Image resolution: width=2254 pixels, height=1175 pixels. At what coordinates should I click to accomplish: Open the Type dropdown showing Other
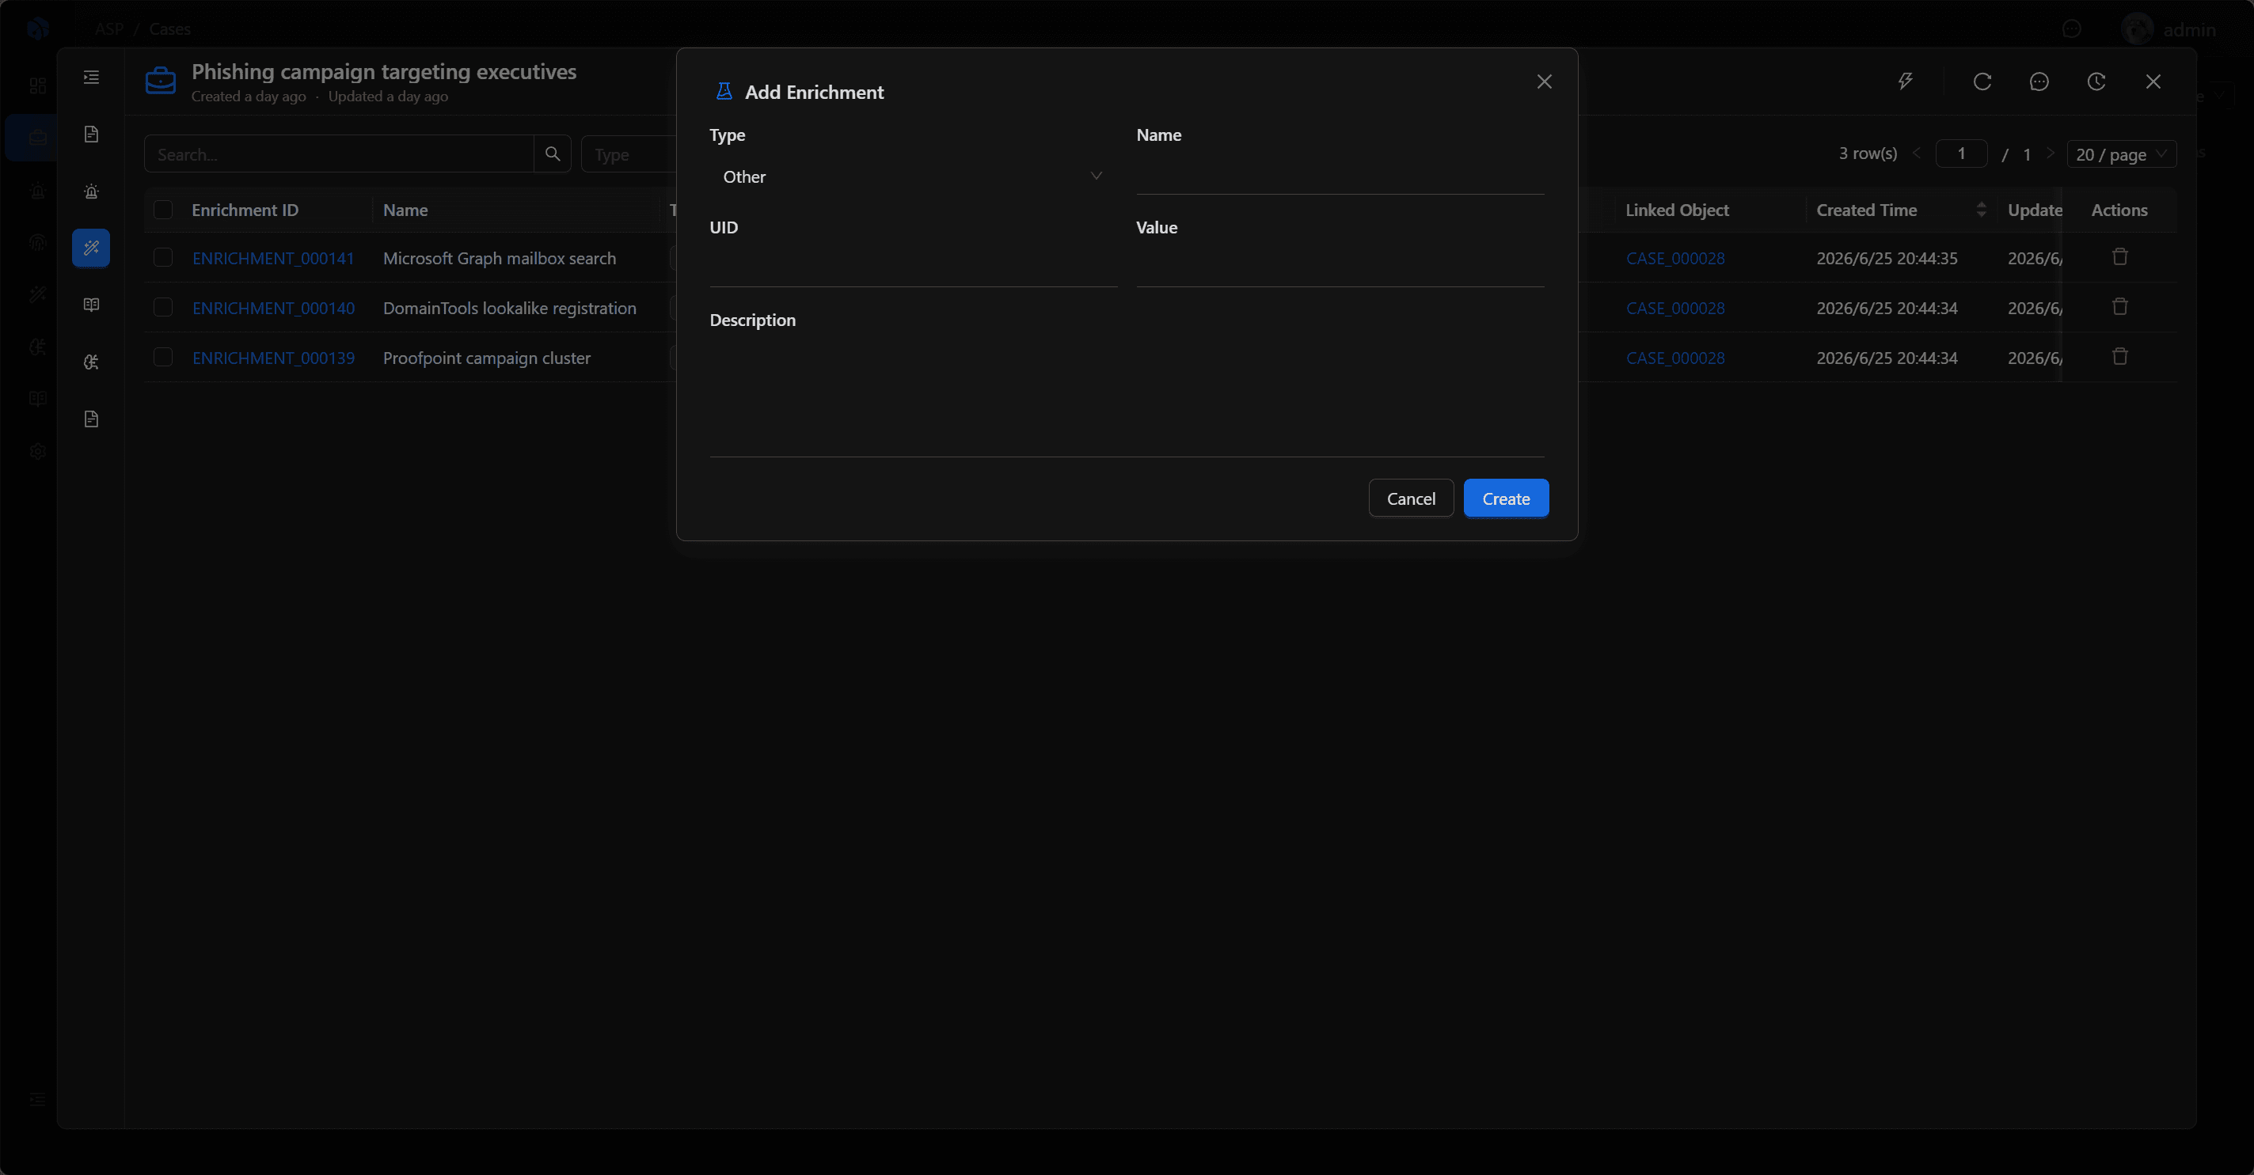[x=913, y=176]
